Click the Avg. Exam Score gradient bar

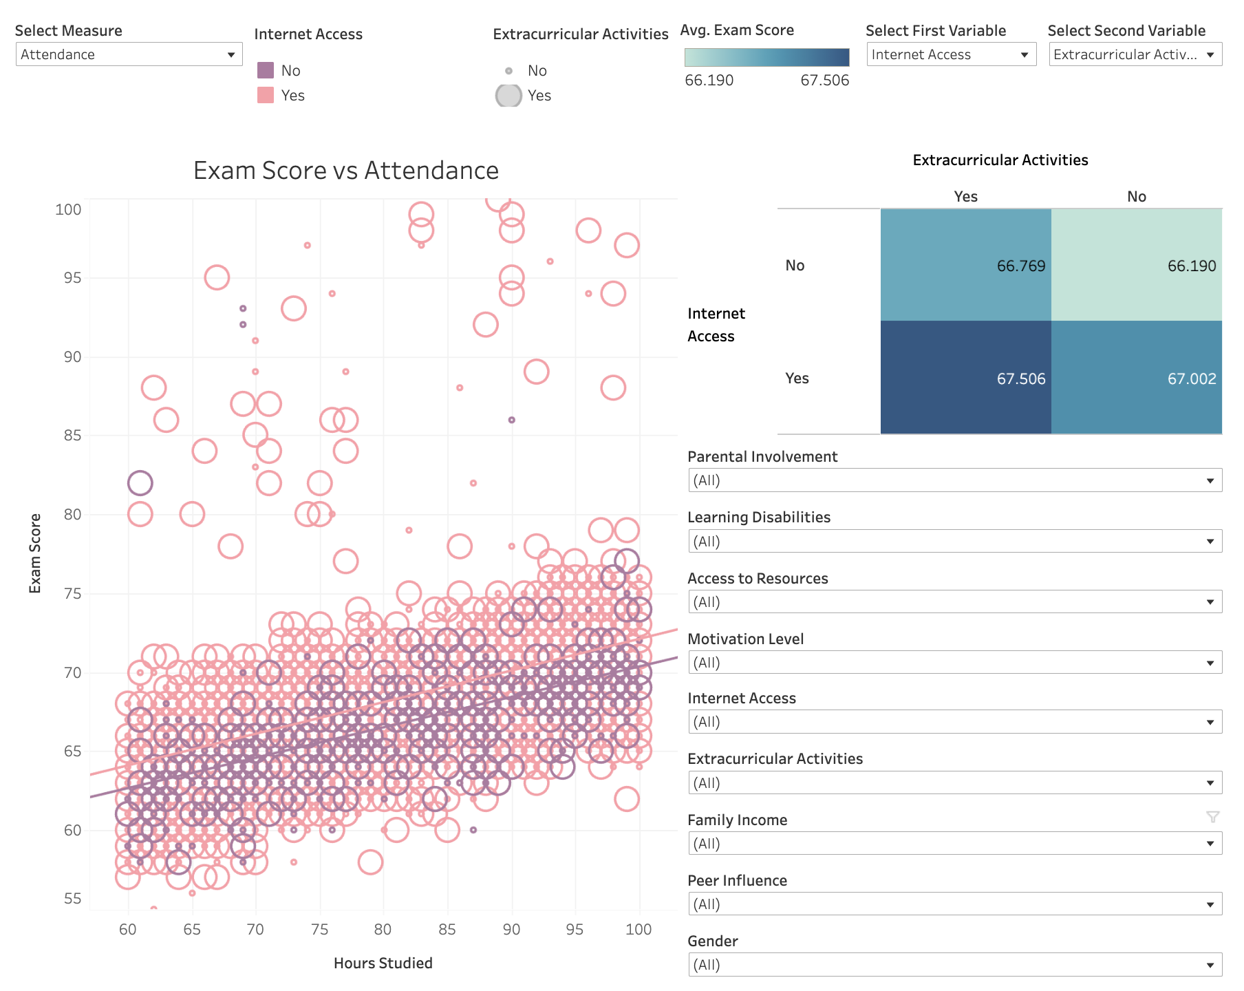[x=766, y=57]
